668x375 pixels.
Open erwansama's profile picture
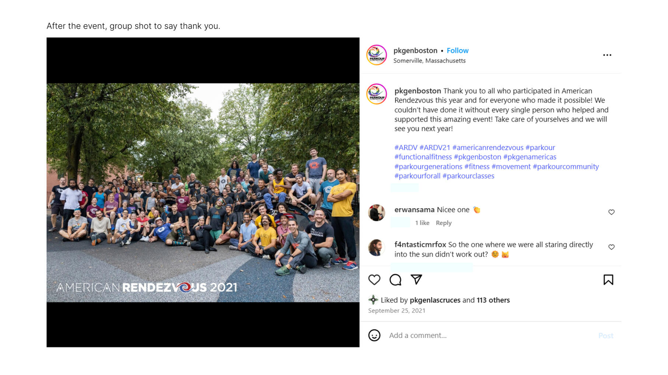click(x=377, y=213)
